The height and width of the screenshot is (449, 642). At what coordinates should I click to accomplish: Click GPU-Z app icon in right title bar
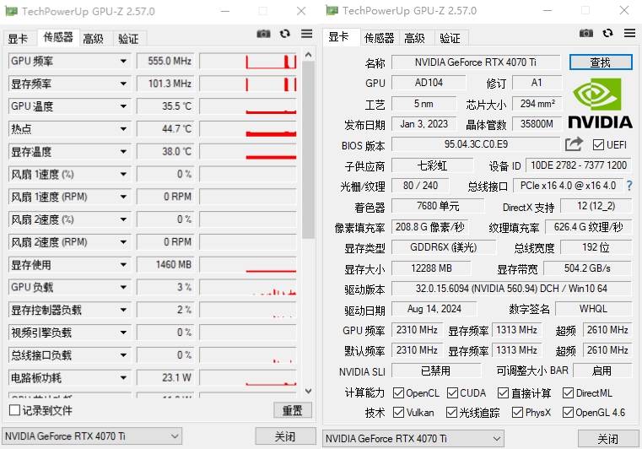(332, 10)
